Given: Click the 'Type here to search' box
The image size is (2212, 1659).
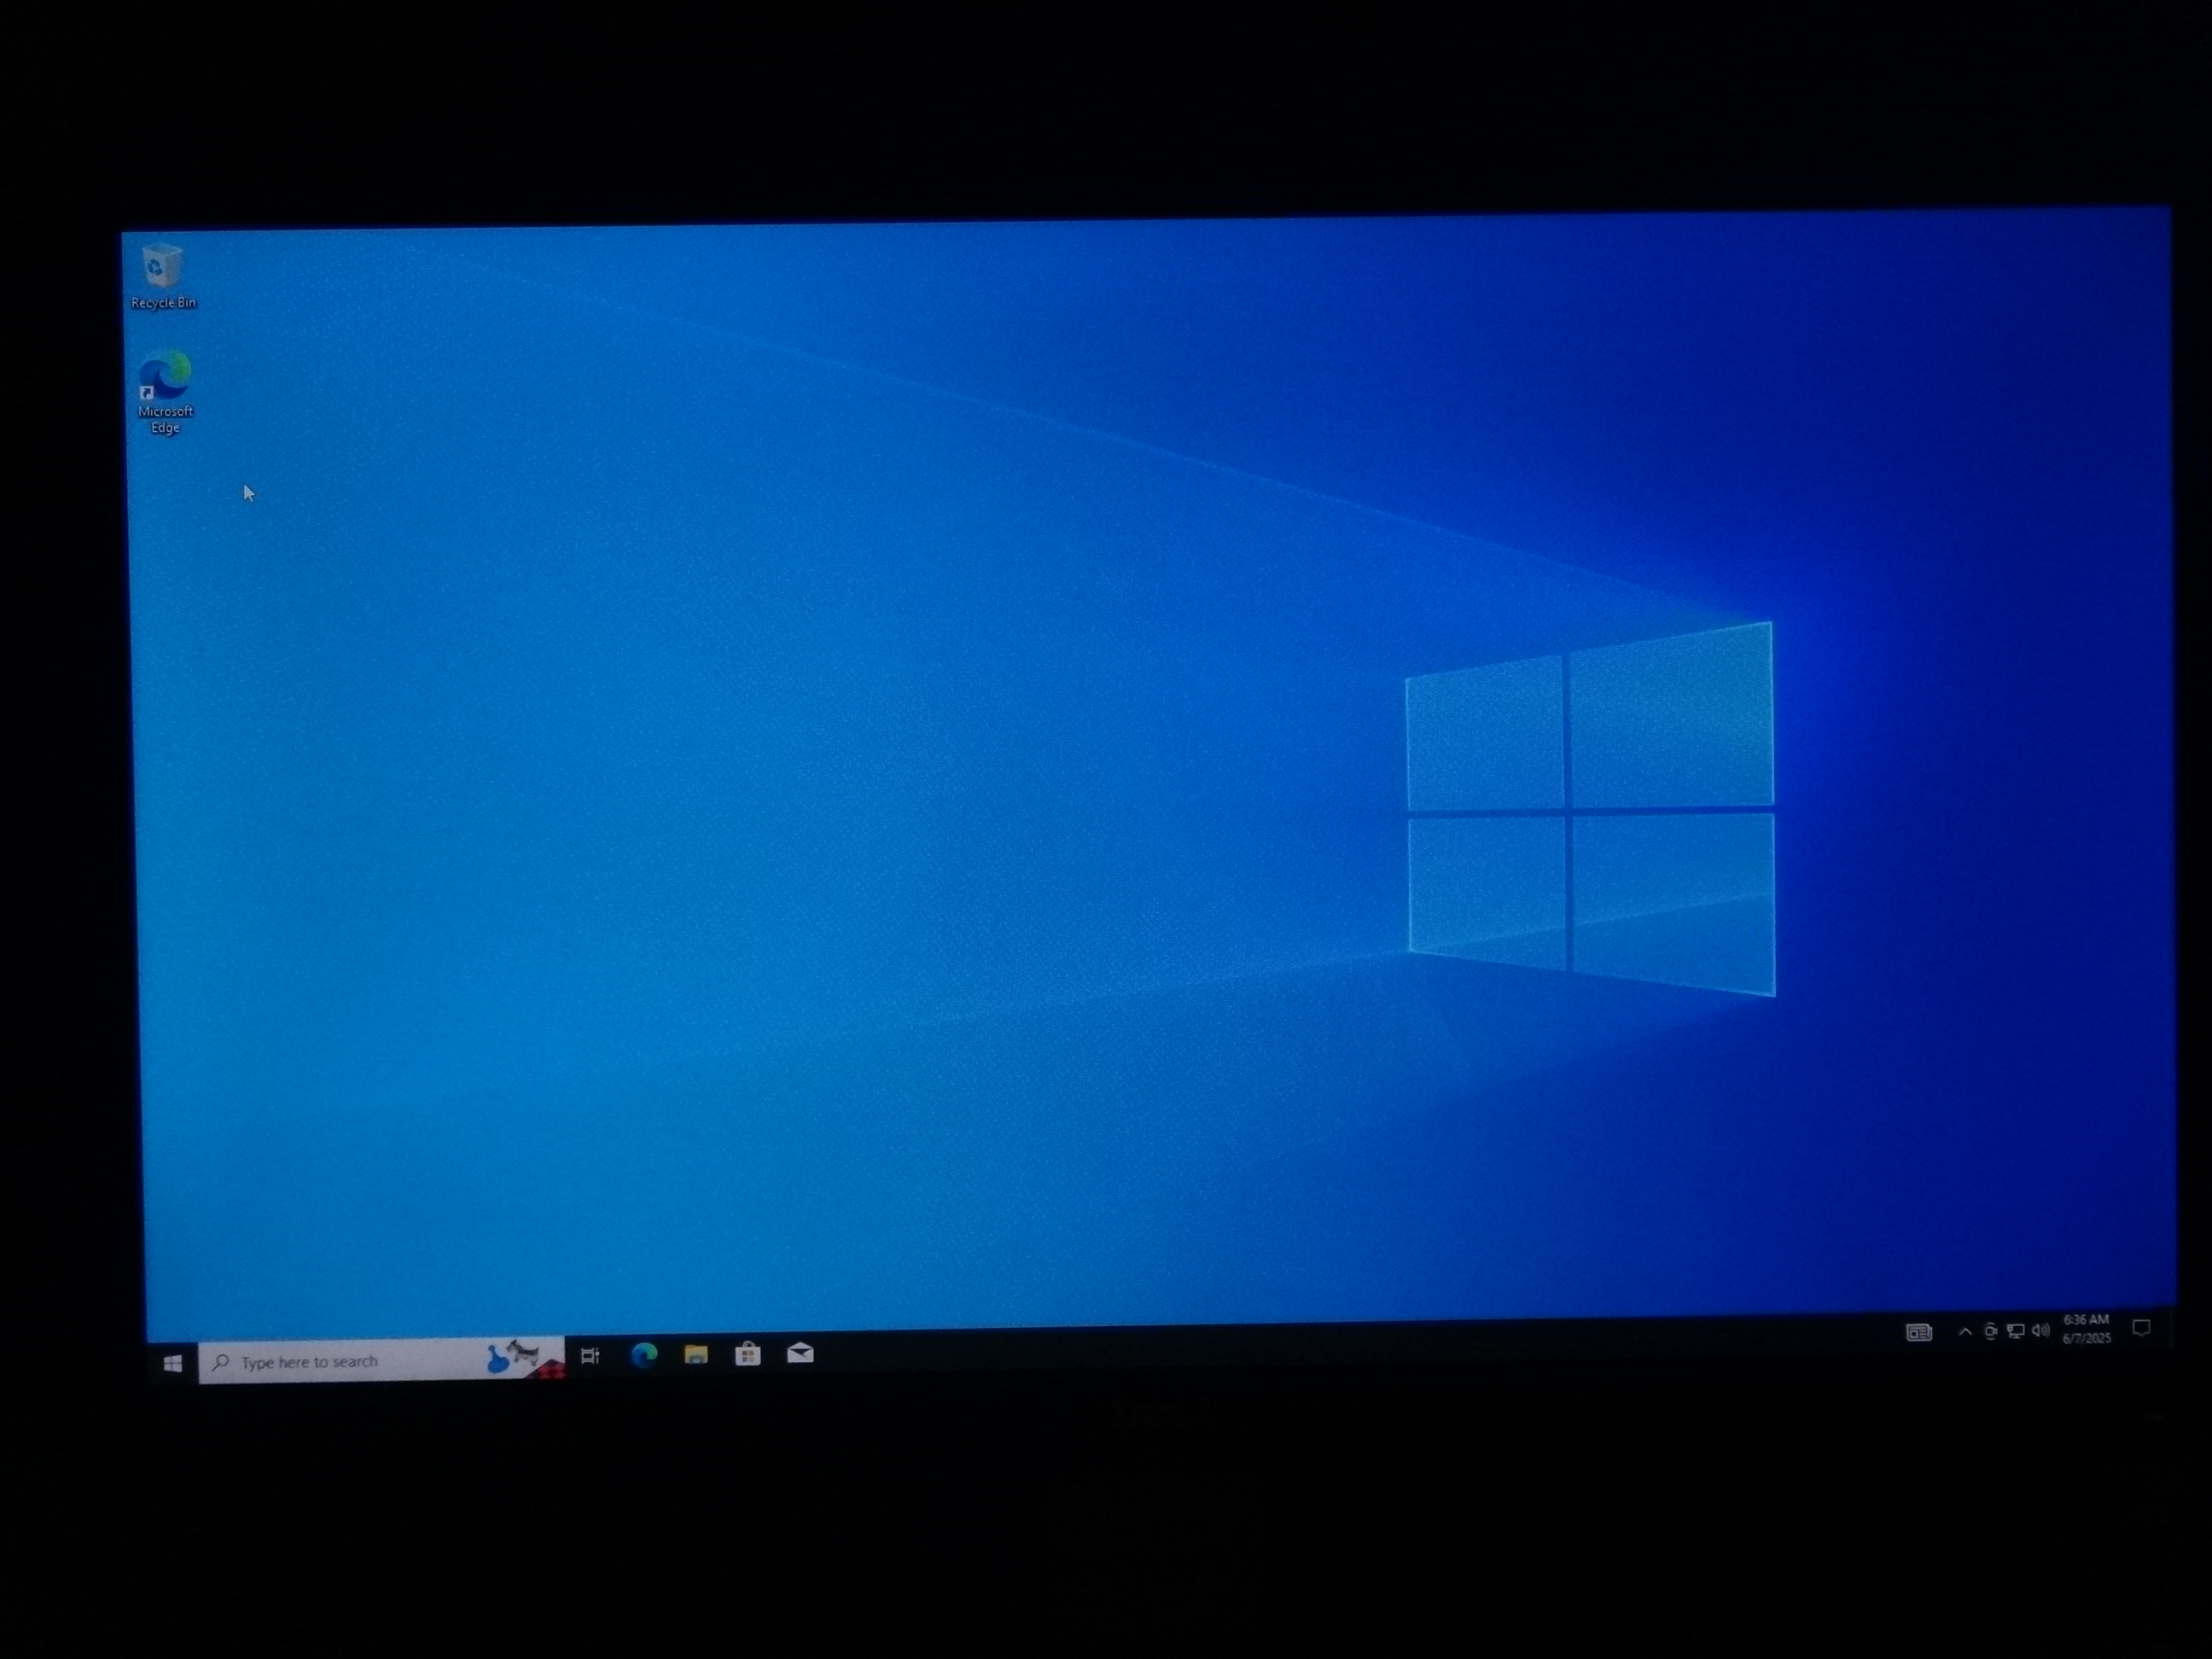Looking at the screenshot, I should [381, 1361].
